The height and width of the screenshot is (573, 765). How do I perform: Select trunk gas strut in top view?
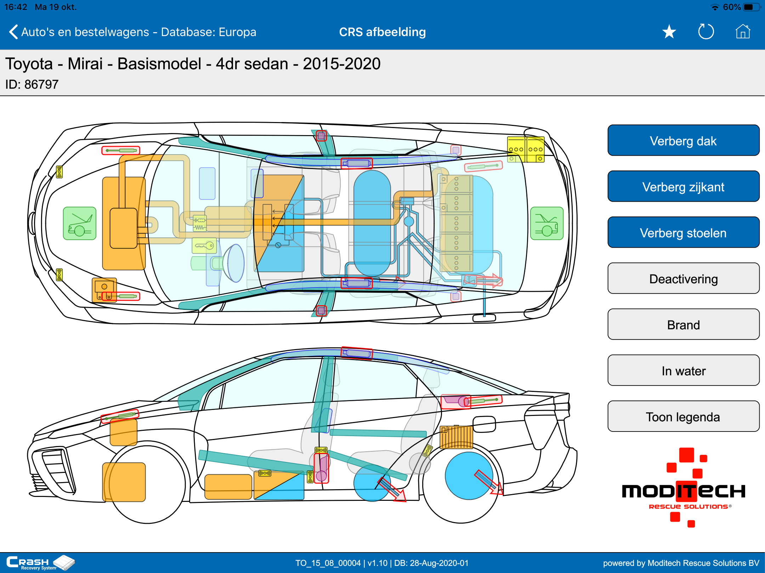pos(483,166)
